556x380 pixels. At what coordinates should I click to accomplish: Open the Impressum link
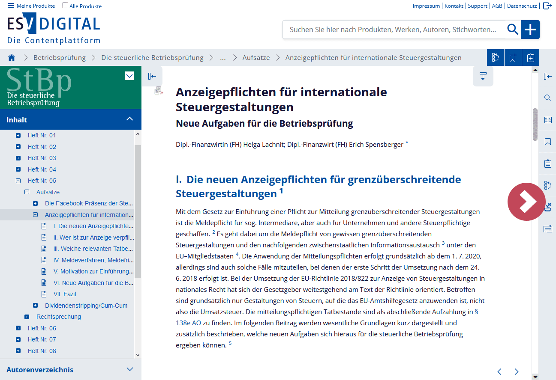(x=426, y=6)
